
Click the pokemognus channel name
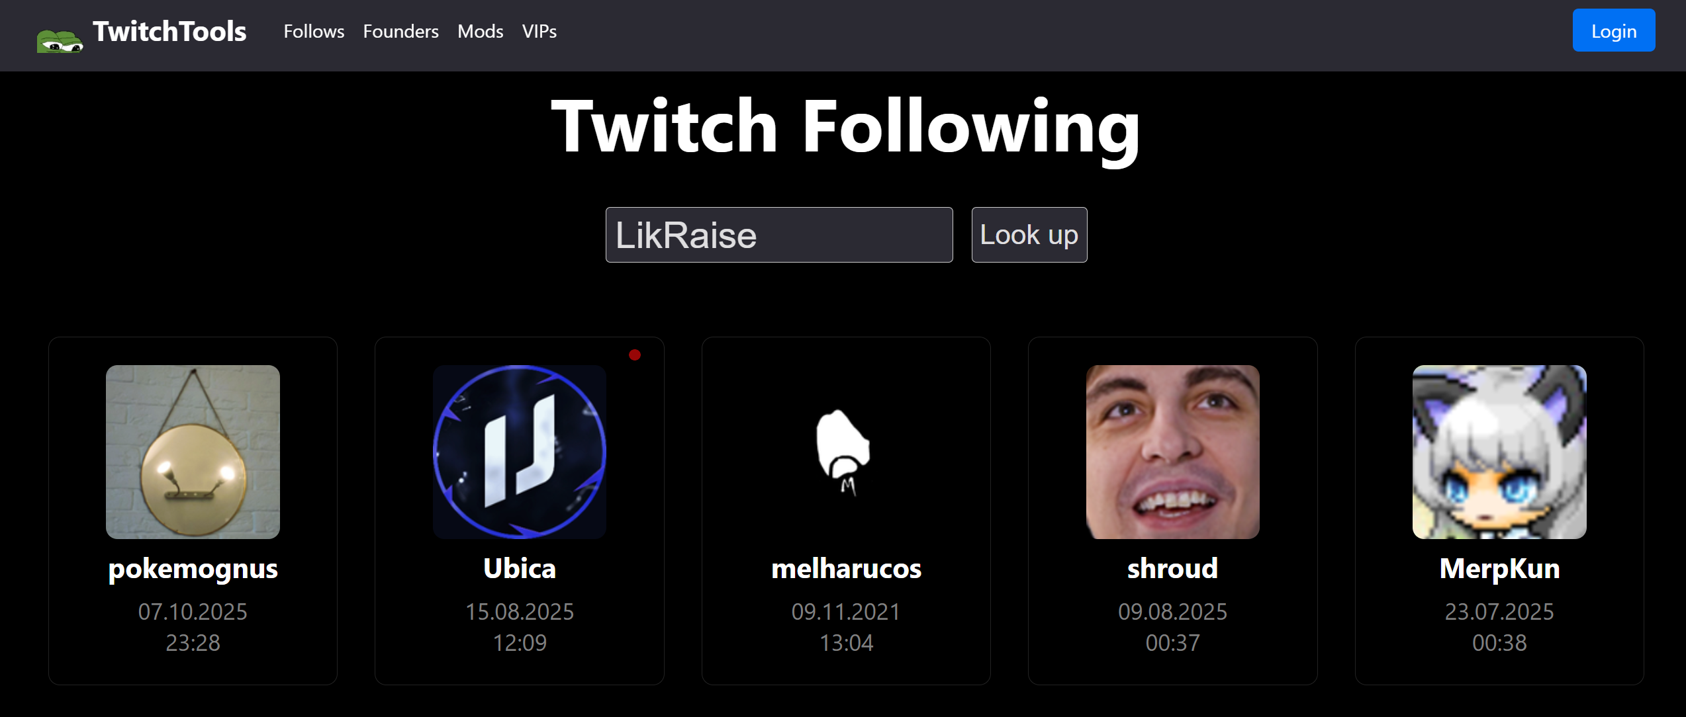193,569
